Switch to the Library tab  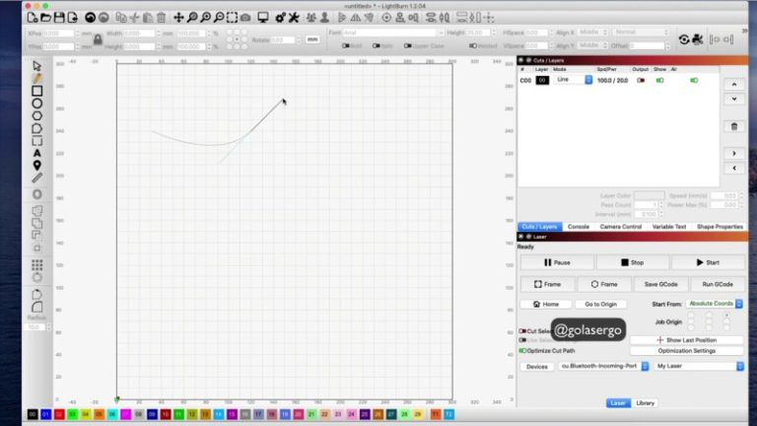(x=645, y=402)
